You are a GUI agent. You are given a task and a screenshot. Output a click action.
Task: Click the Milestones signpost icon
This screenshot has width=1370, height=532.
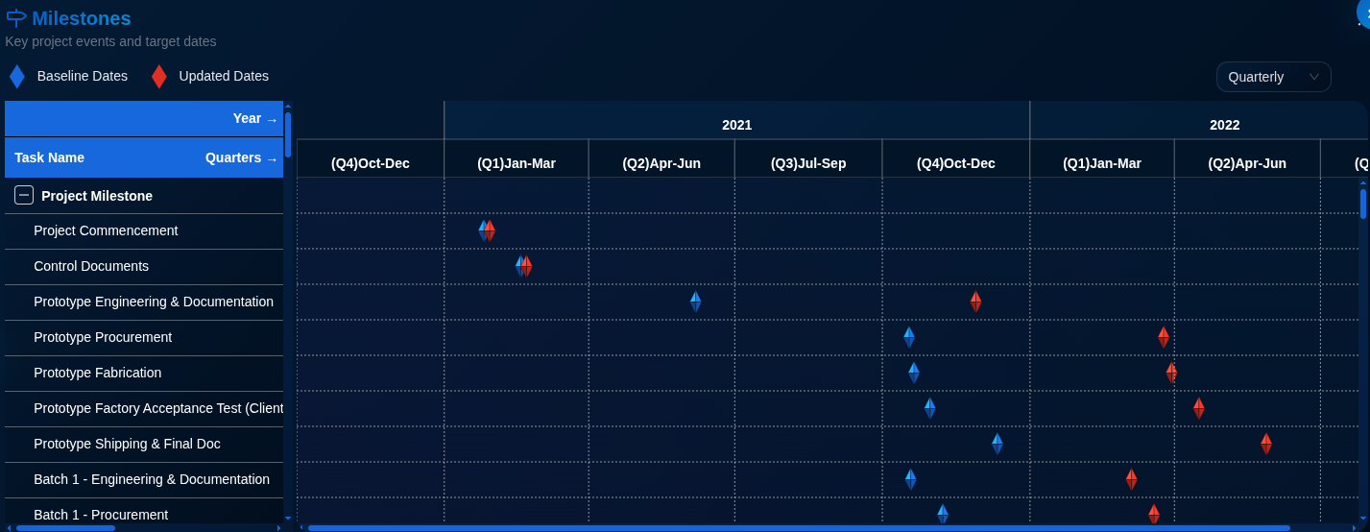pyautogui.click(x=16, y=18)
